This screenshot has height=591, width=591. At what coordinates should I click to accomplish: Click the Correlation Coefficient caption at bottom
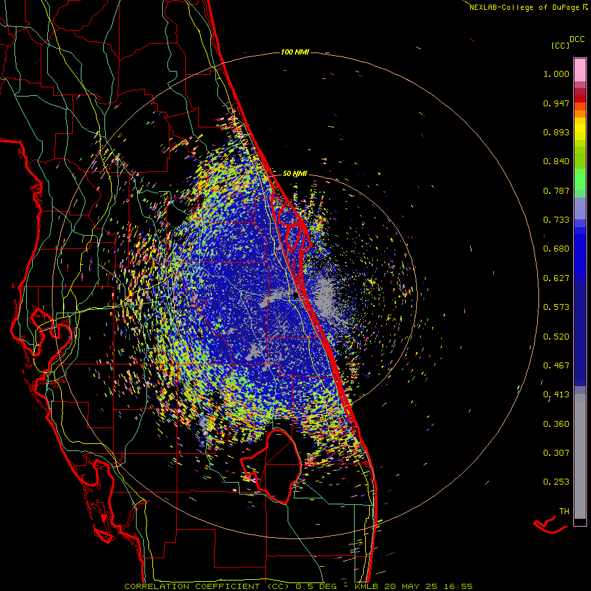coord(298,586)
